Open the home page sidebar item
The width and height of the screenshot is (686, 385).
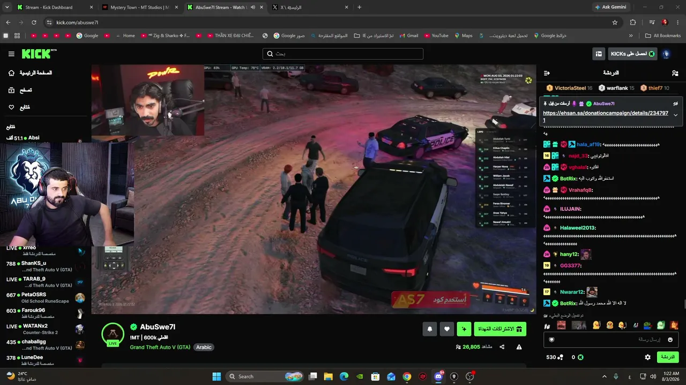30,73
